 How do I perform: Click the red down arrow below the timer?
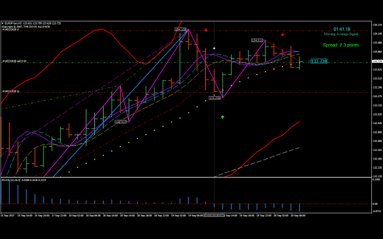coord(283,35)
